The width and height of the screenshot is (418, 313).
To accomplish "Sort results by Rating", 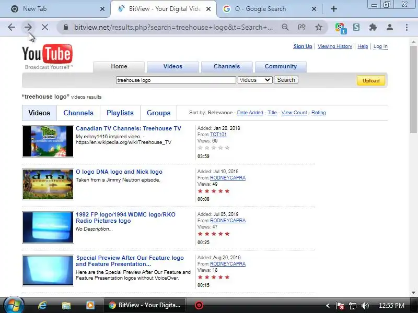I will (319, 113).
